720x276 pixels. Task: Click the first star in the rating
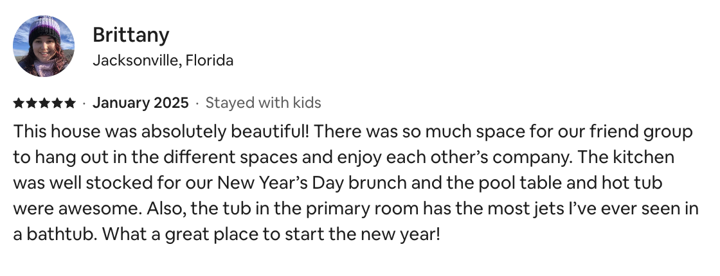coord(19,103)
